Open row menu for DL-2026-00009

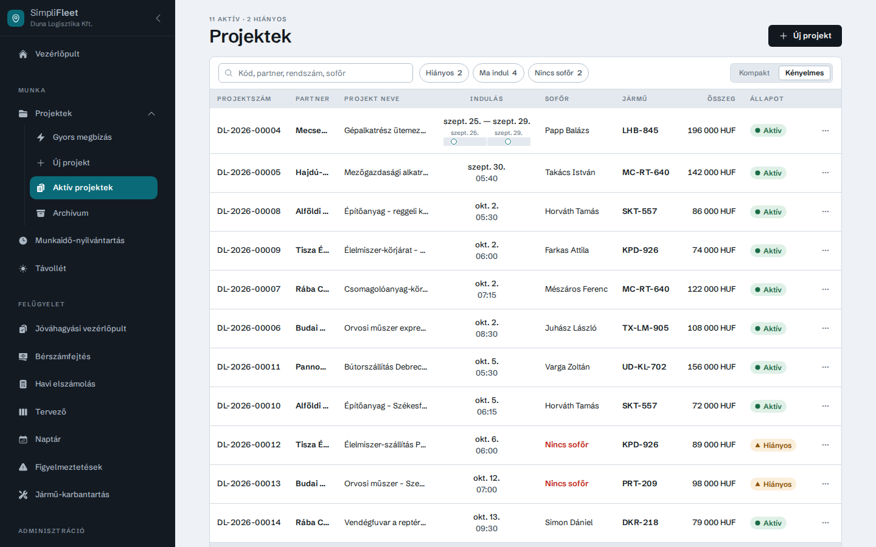(826, 250)
